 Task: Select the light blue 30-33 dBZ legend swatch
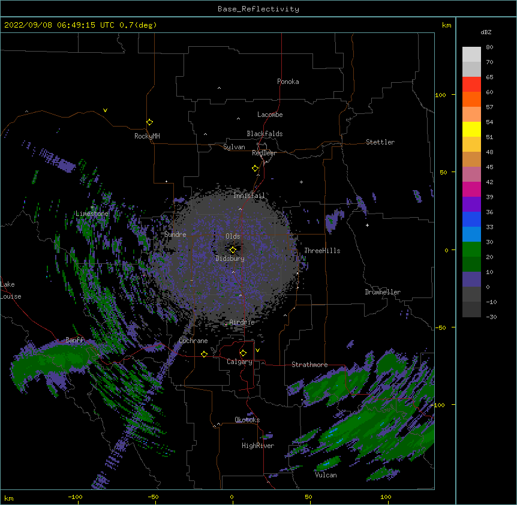coord(471,235)
